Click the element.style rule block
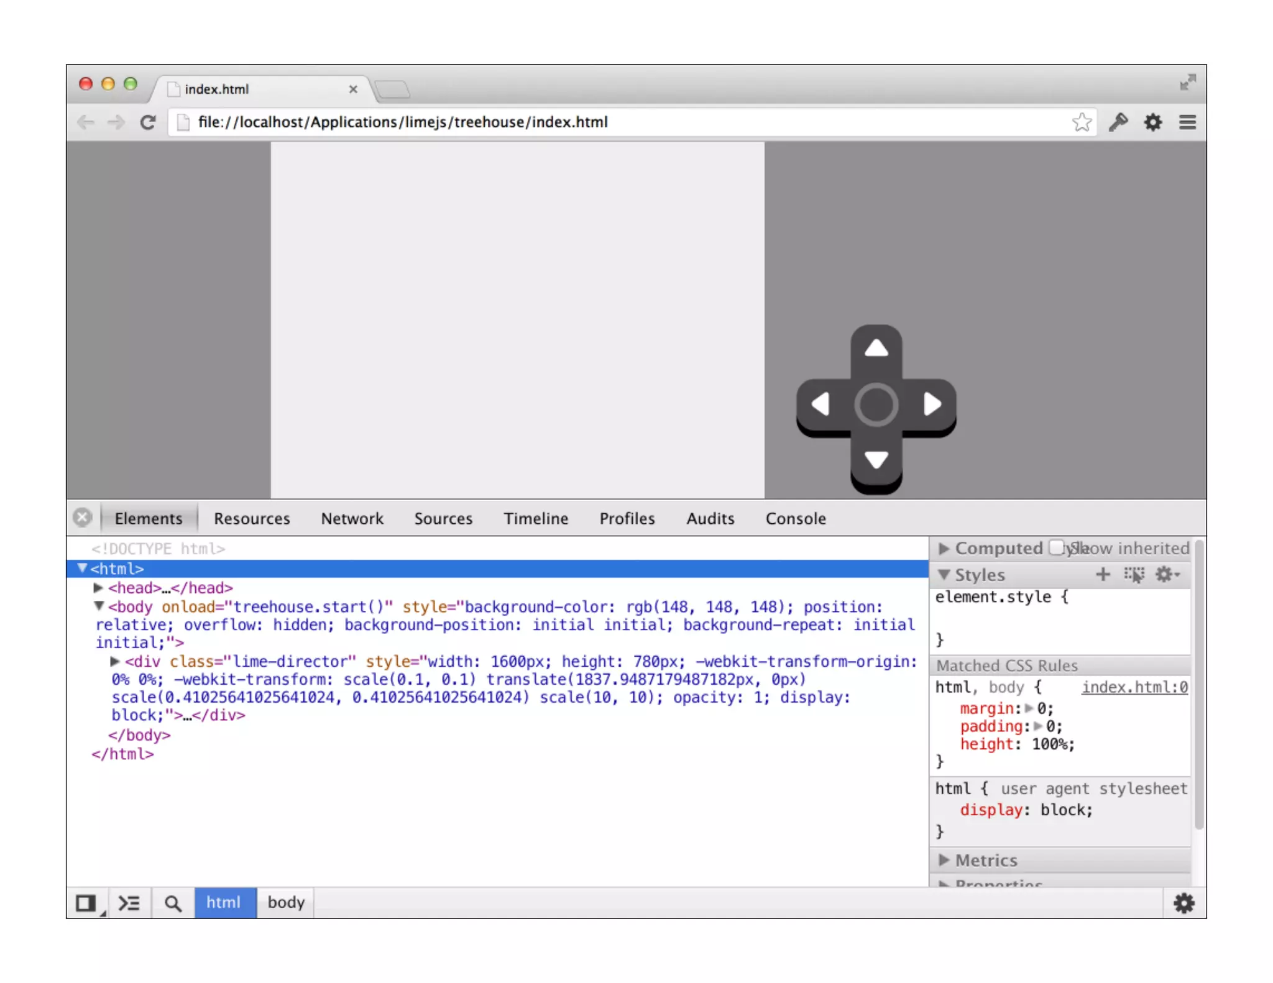Image resolution: width=1273 pixels, height=983 pixels. [1060, 619]
